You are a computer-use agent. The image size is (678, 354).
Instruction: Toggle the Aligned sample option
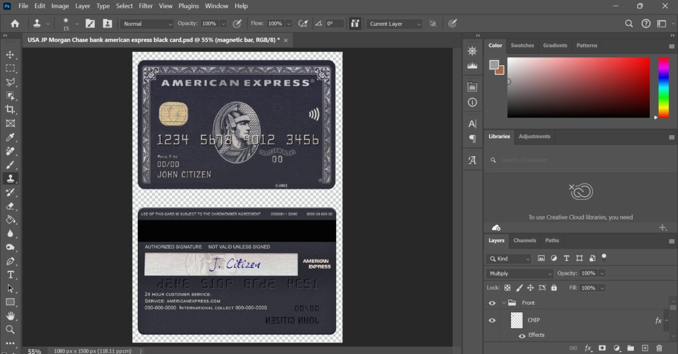coord(355,24)
